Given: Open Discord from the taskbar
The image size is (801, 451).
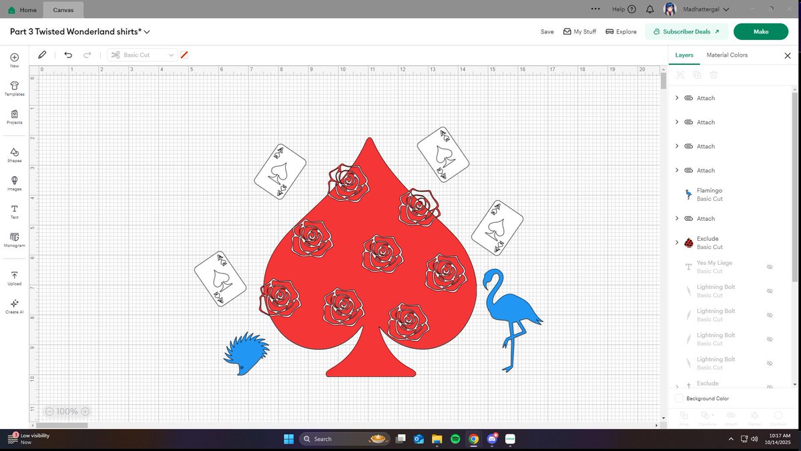Looking at the screenshot, I should point(492,439).
